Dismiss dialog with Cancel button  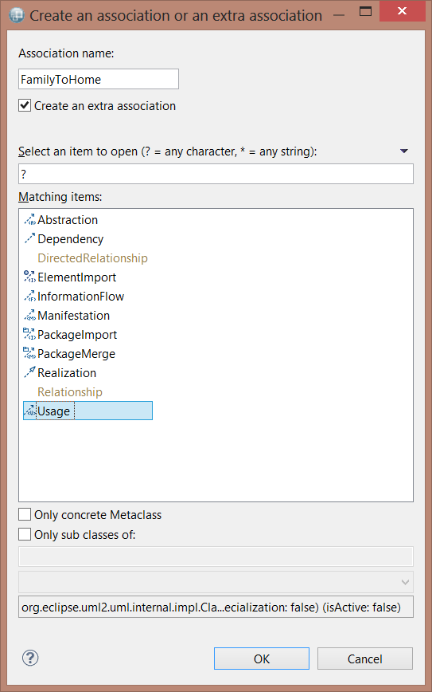(365, 659)
